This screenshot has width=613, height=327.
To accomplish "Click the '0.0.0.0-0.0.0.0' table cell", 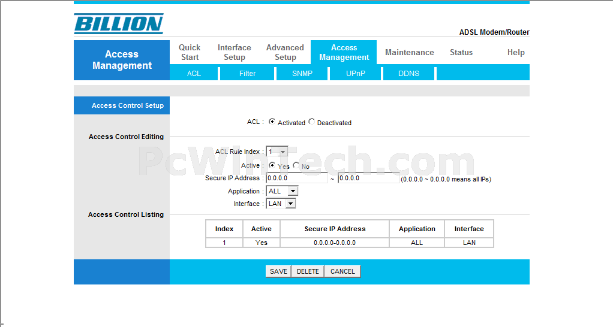I will click(335, 243).
